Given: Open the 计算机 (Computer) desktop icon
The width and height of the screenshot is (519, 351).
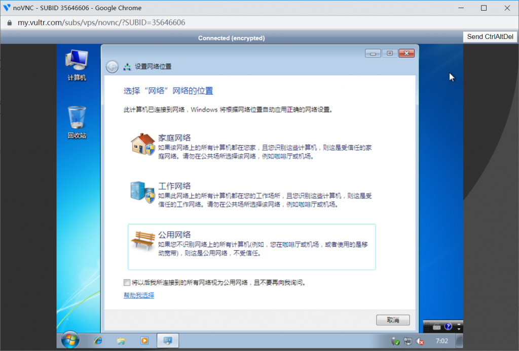Looking at the screenshot, I should (77, 65).
